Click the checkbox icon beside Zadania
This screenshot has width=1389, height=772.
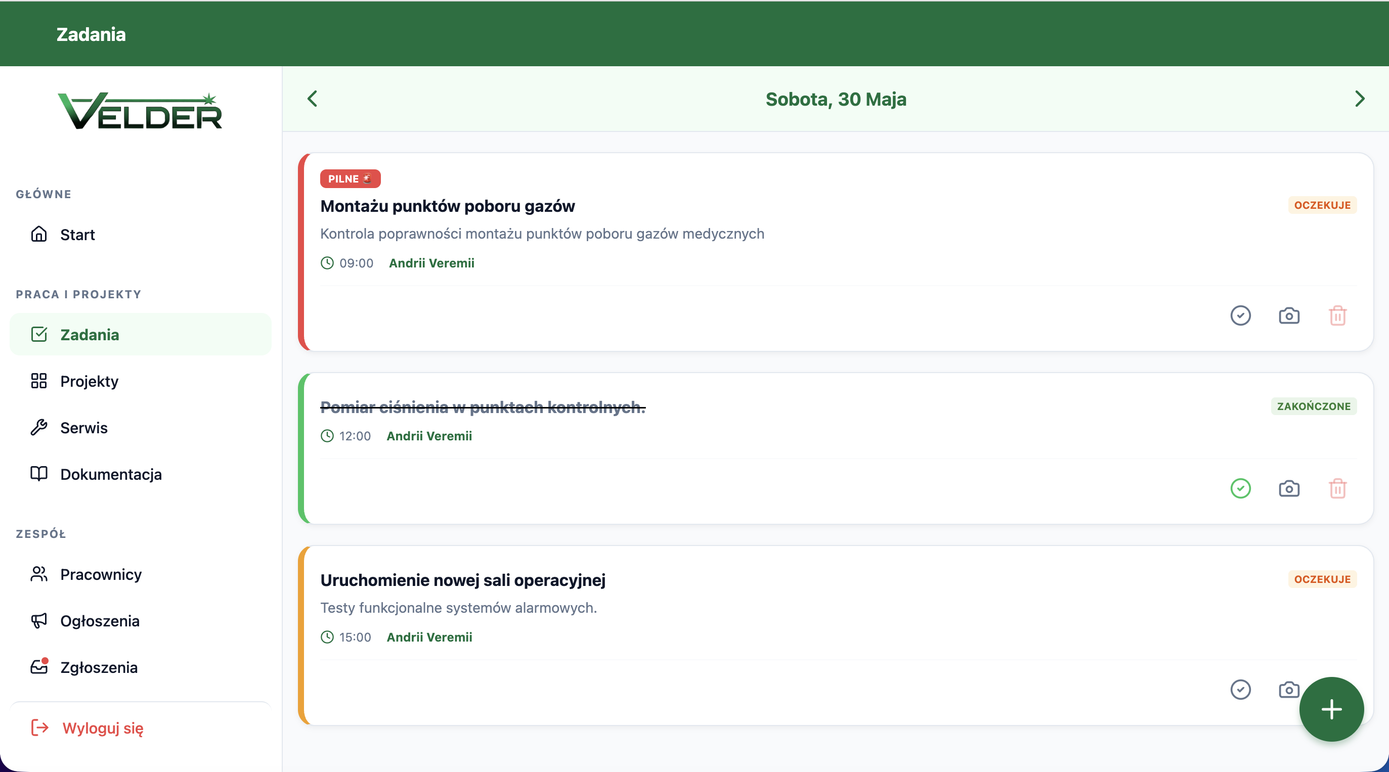[39, 334]
